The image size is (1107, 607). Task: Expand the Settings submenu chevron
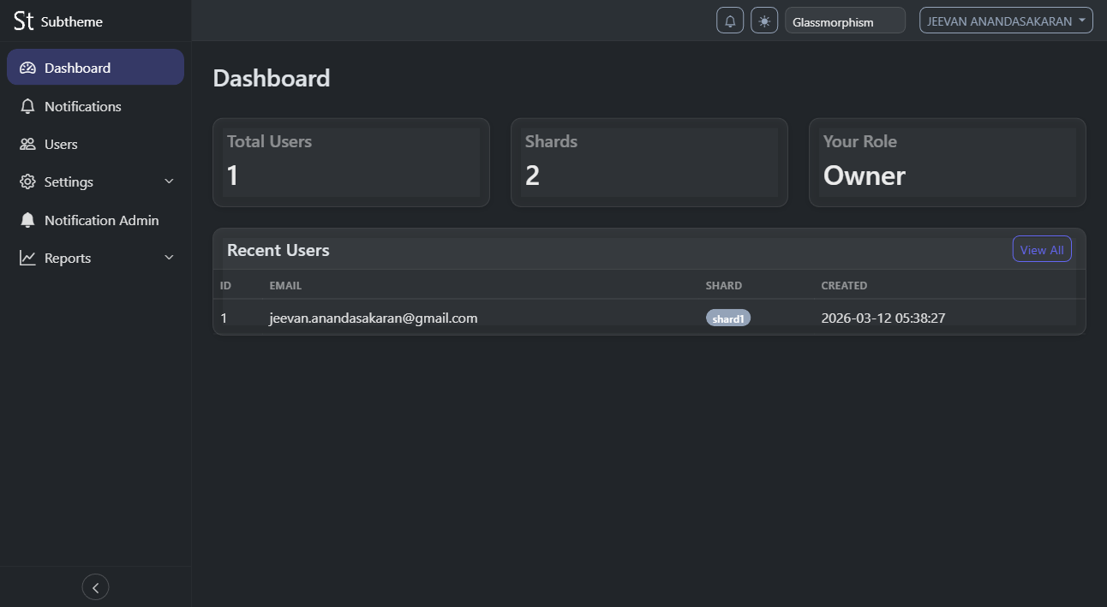[169, 182]
